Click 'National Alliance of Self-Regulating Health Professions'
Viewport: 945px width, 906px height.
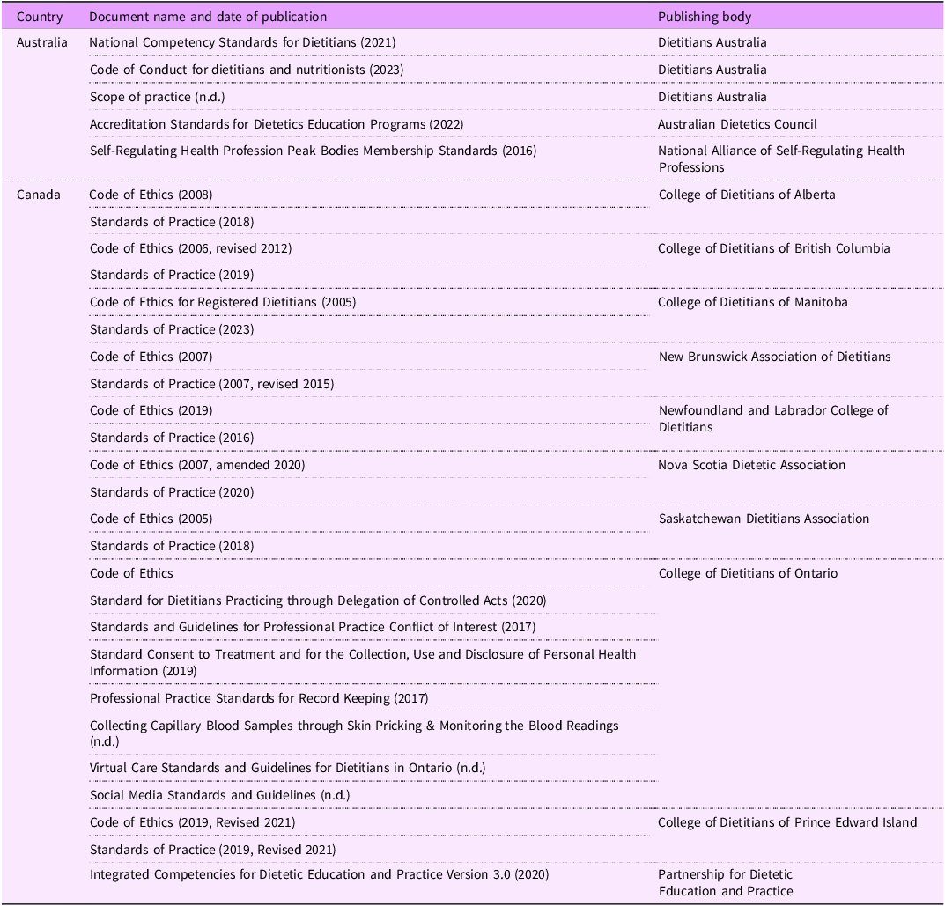[781, 159]
